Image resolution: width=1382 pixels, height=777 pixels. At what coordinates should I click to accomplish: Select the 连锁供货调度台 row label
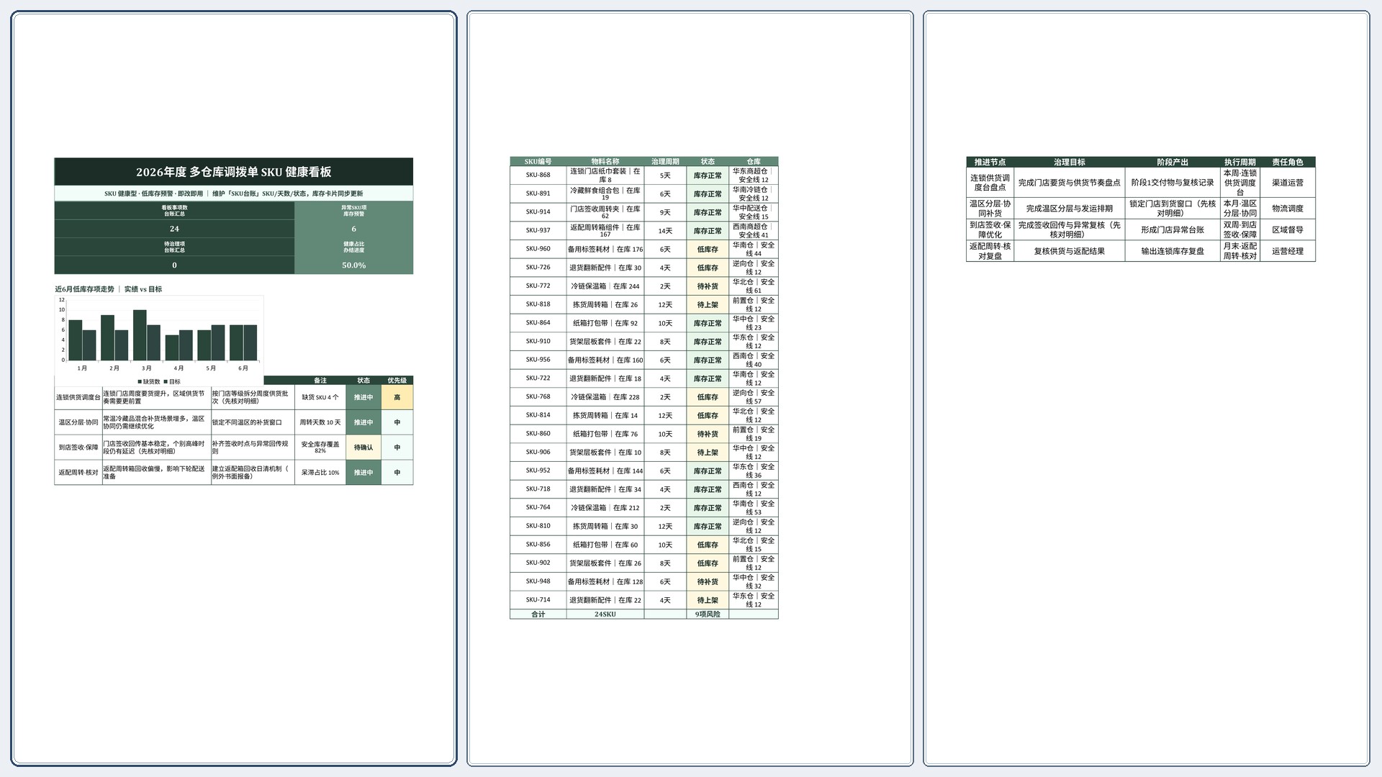coord(78,397)
